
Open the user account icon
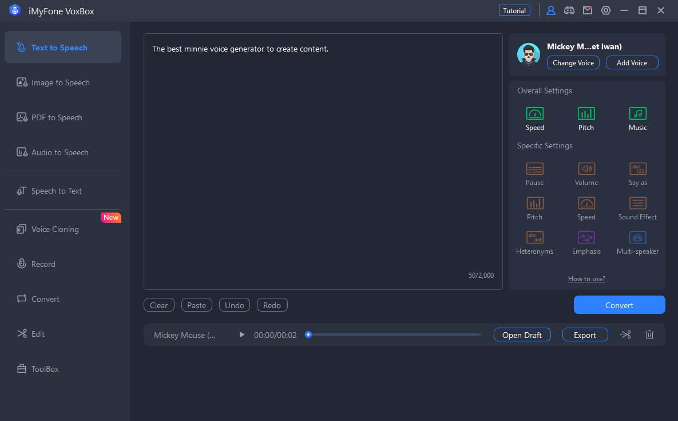(550, 10)
